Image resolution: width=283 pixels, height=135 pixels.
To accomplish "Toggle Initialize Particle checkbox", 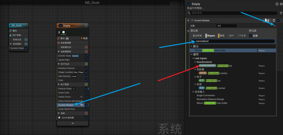I will (86, 68).
